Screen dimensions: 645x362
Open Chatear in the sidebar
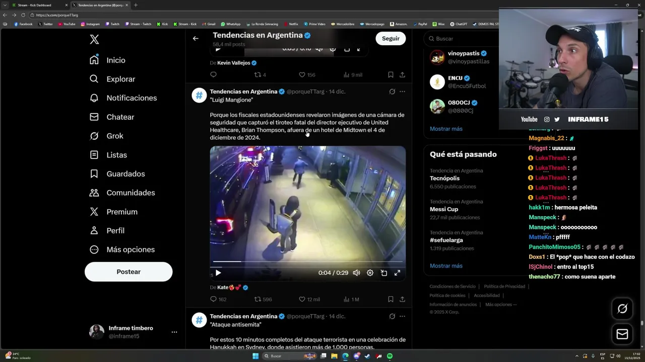coord(112,117)
